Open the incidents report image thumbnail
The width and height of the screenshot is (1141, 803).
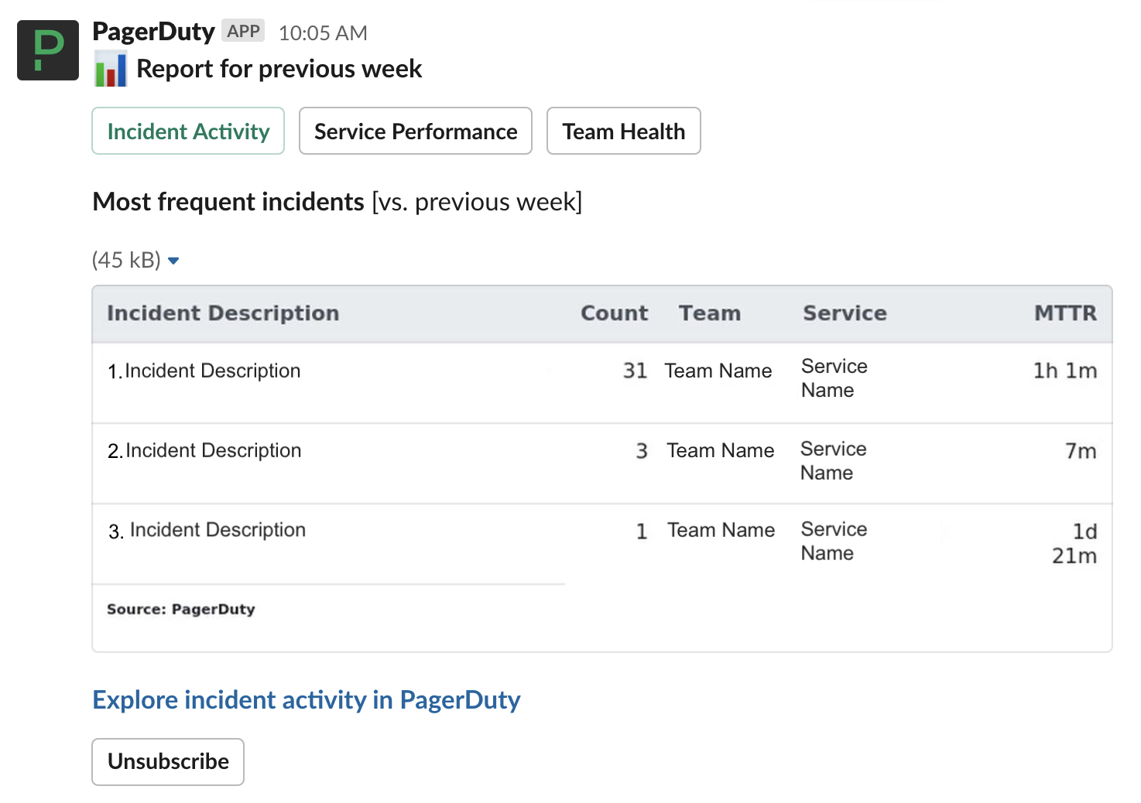602,469
